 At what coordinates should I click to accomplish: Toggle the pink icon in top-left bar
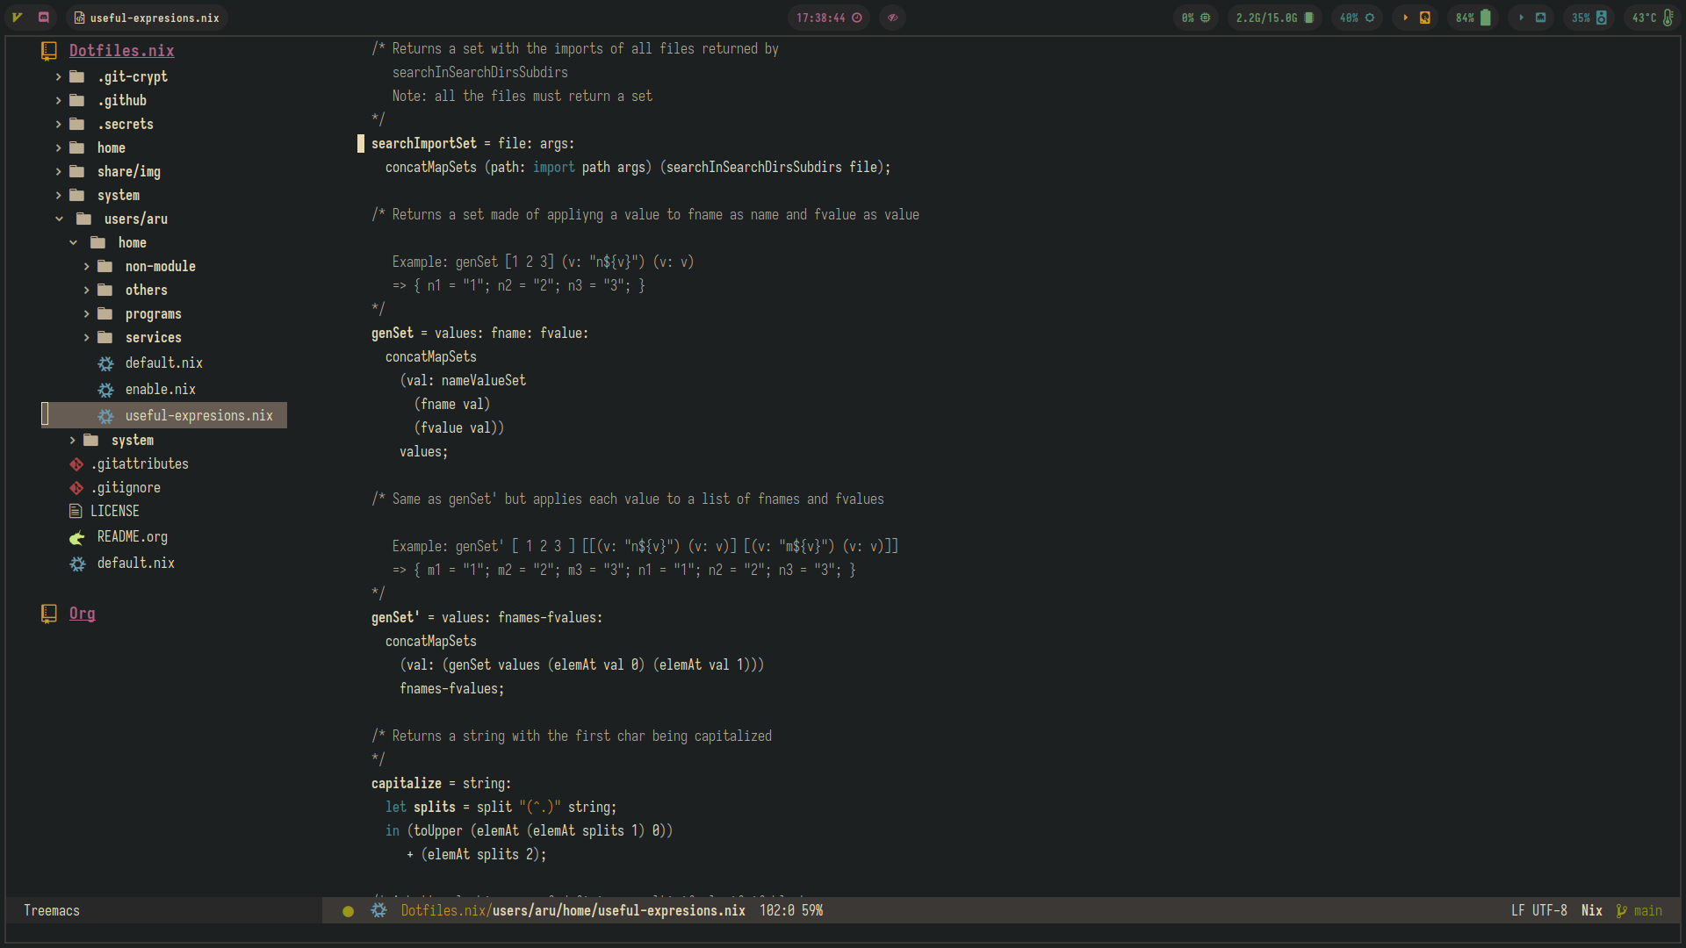coord(44,18)
